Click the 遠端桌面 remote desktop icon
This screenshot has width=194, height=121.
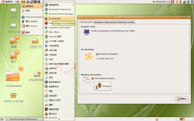tap(46, 96)
